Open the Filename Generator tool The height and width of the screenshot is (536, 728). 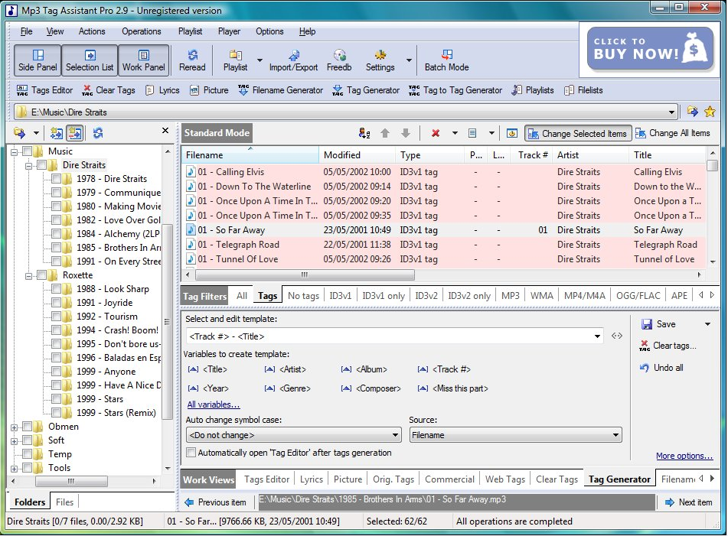[x=280, y=90]
